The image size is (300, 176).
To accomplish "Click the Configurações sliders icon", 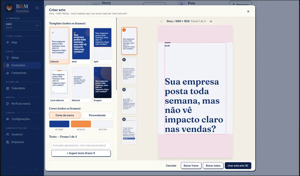I will [x=7, y=119].
